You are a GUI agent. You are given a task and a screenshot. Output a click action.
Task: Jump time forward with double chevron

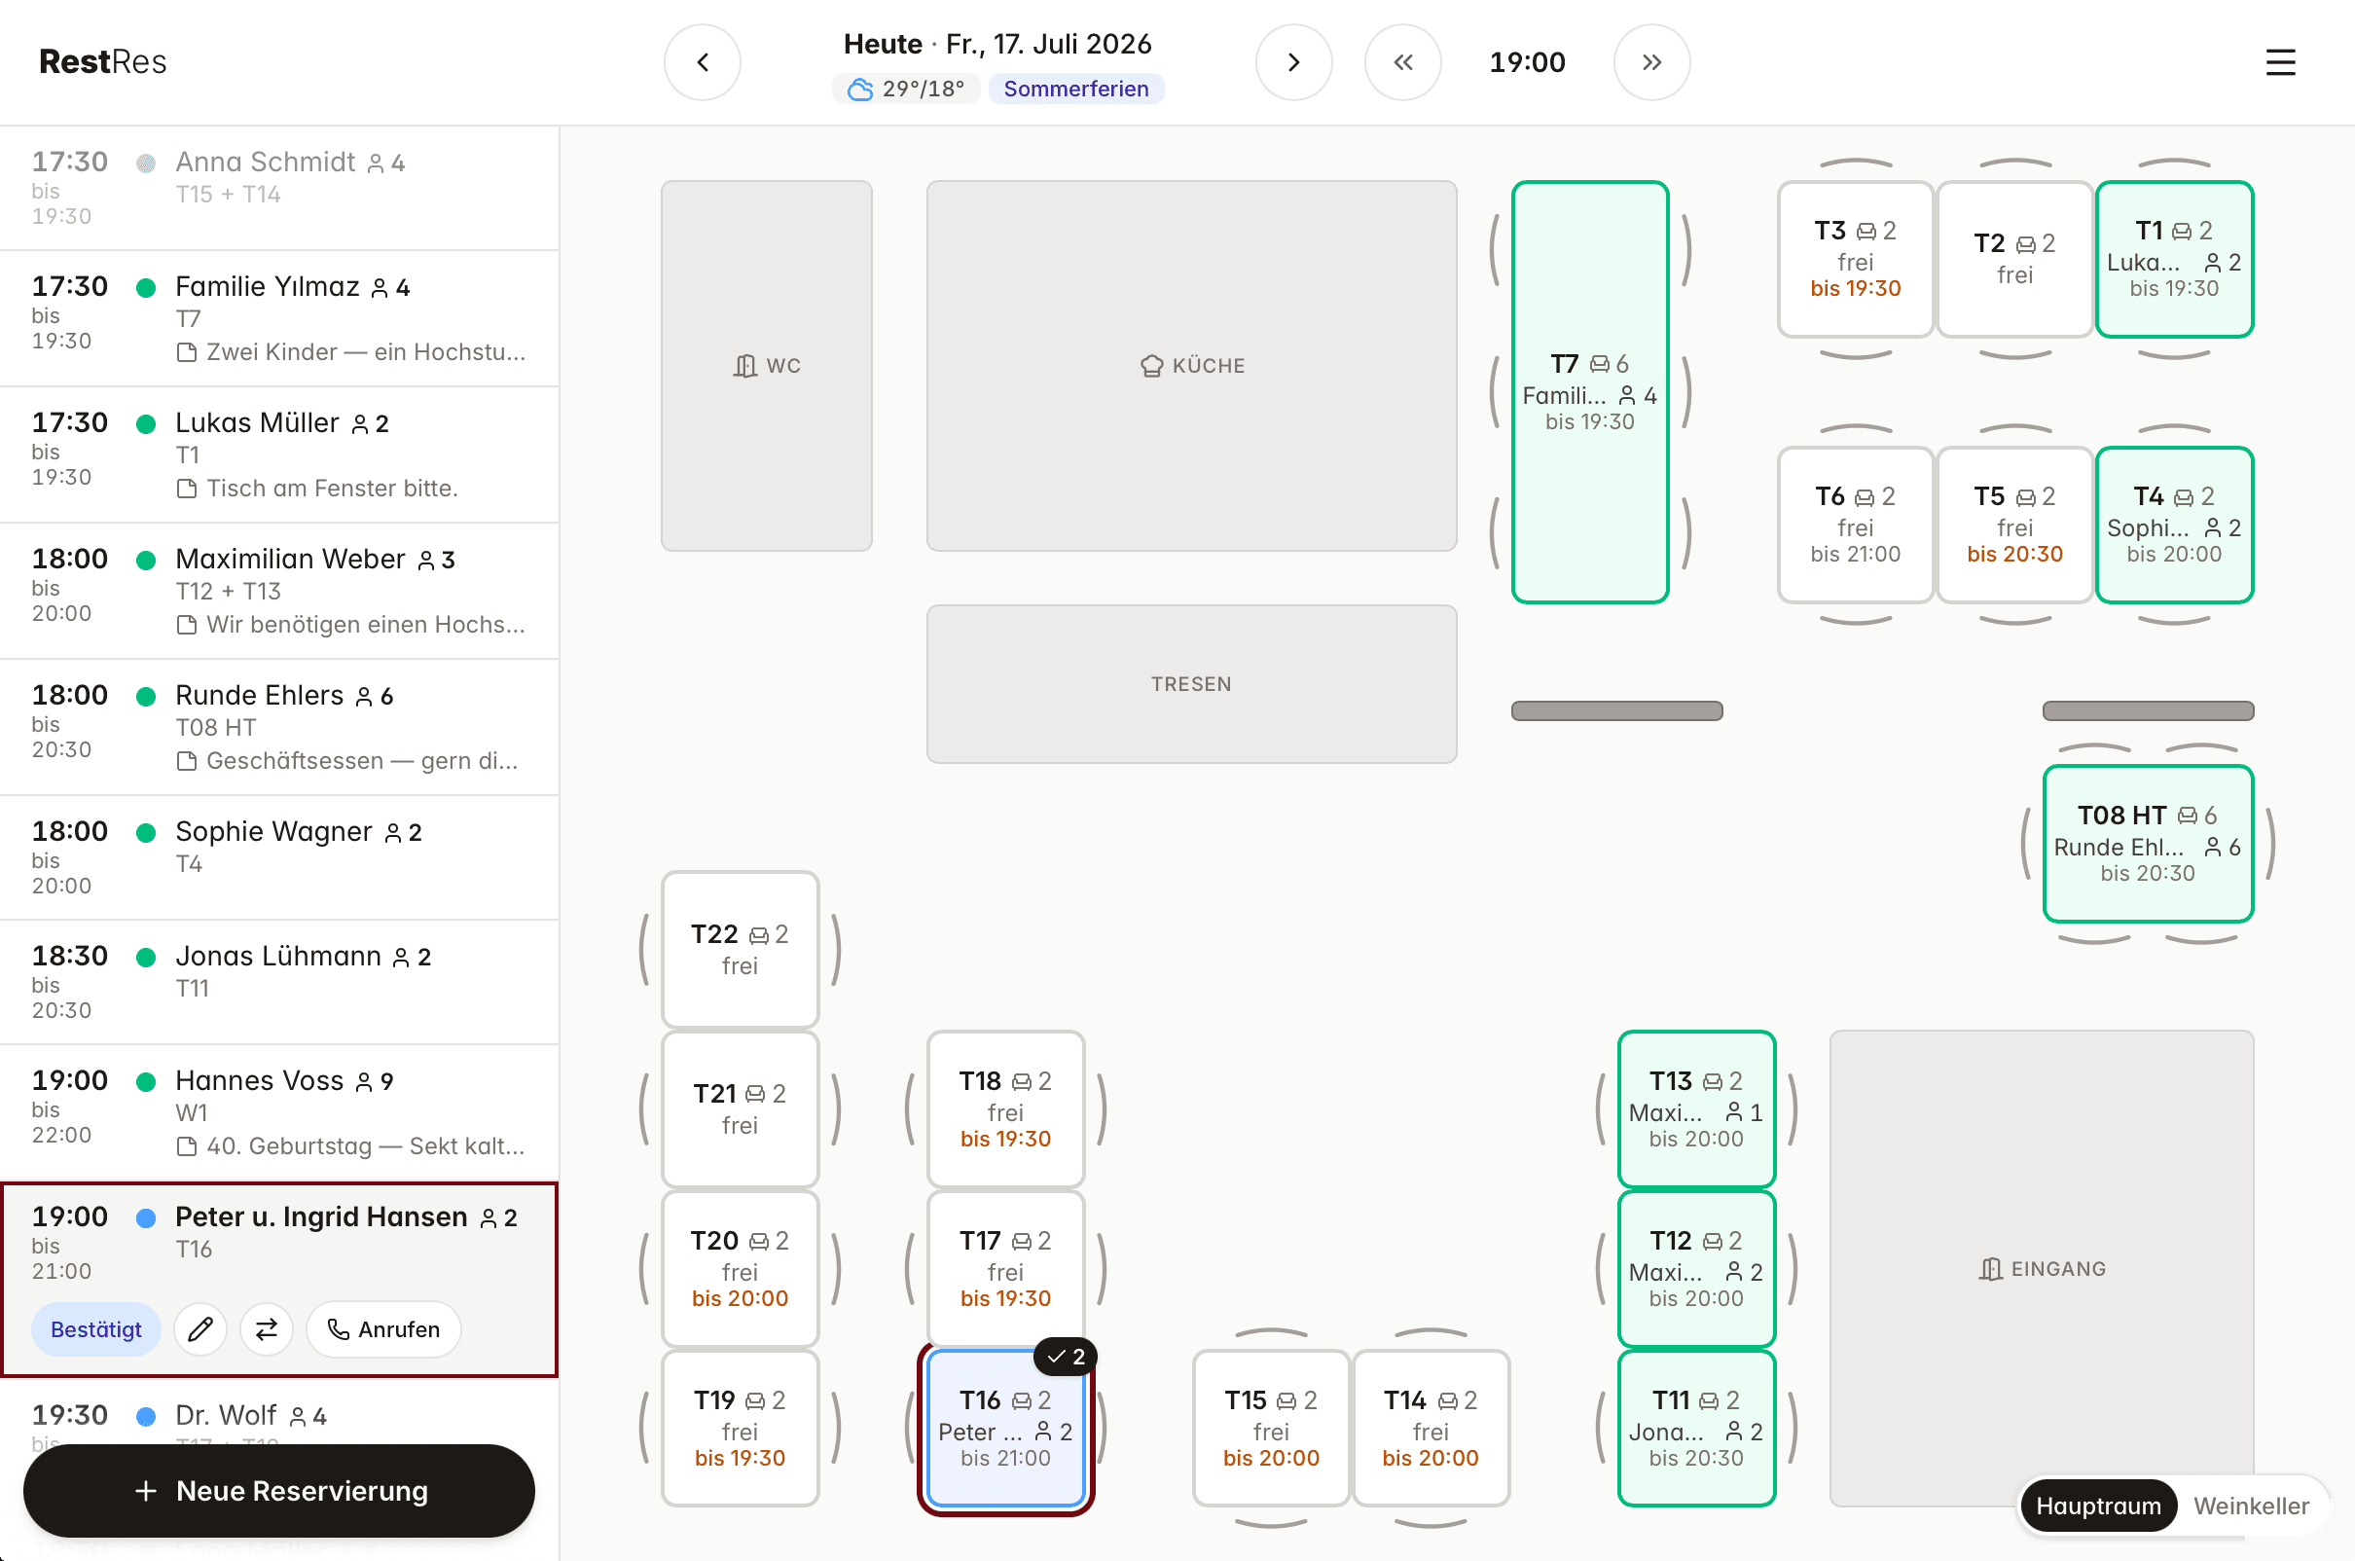pos(1651,61)
